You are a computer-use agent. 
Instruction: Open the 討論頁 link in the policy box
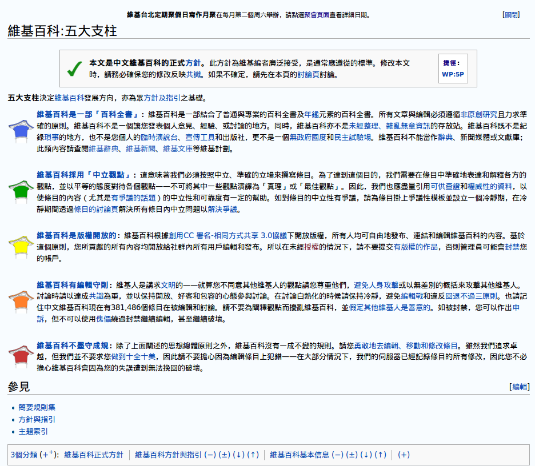click(309, 74)
